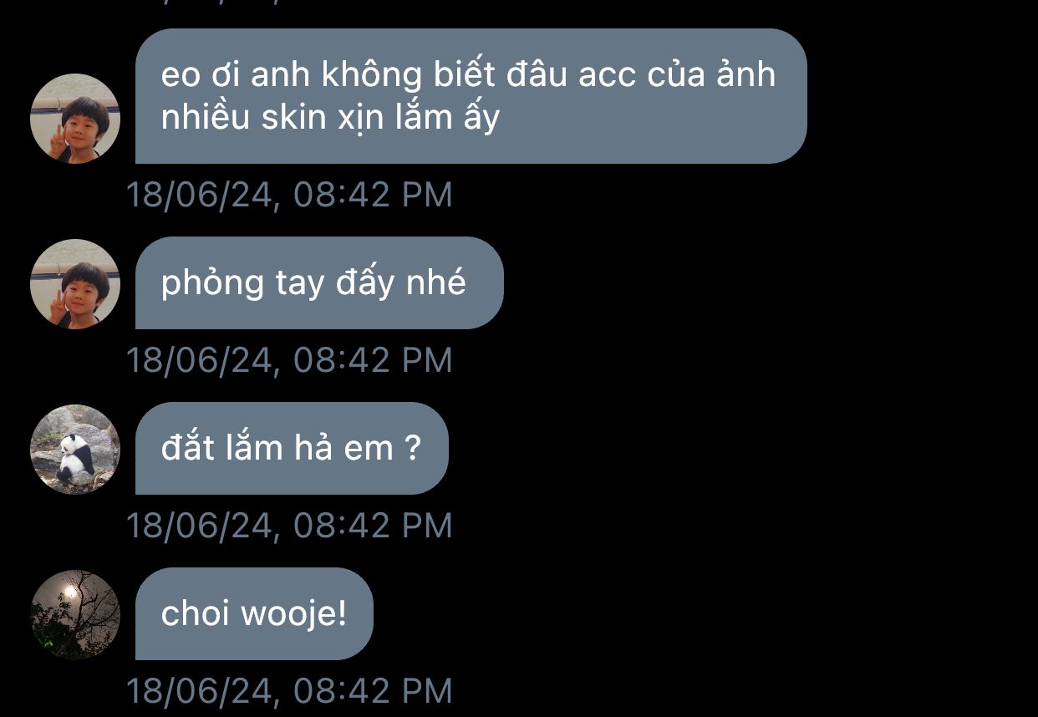Tap the word 'choi' in the last bubble
This screenshot has width=1038, height=717.
coord(195,614)
